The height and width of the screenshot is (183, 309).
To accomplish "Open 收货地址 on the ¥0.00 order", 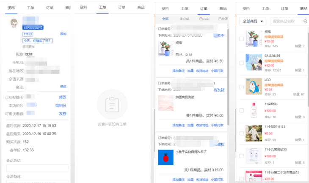I will 202,126.
